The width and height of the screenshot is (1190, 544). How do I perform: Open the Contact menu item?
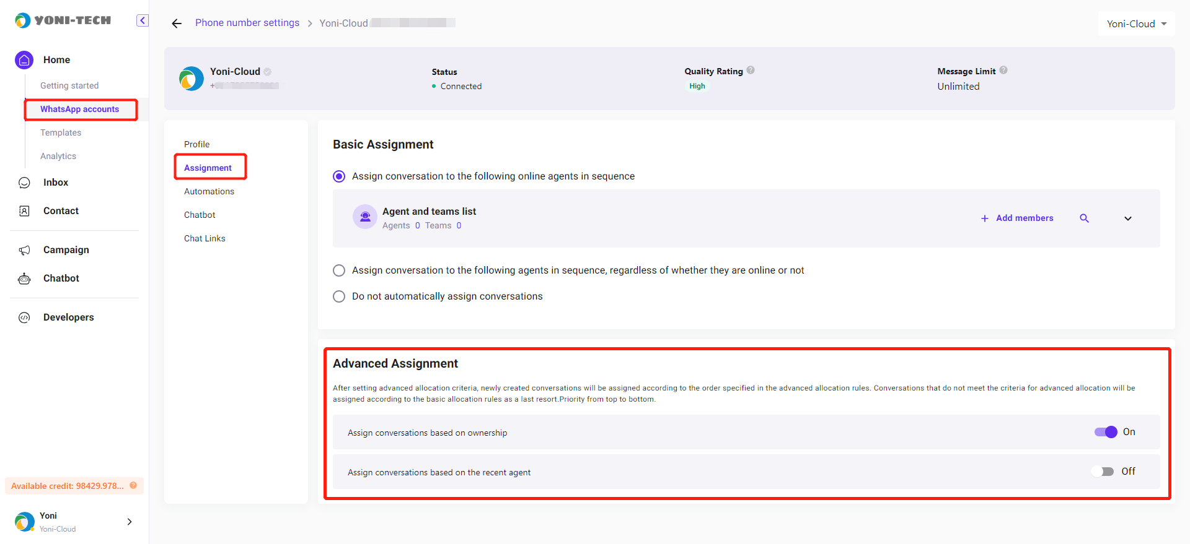tap(61, 211)
